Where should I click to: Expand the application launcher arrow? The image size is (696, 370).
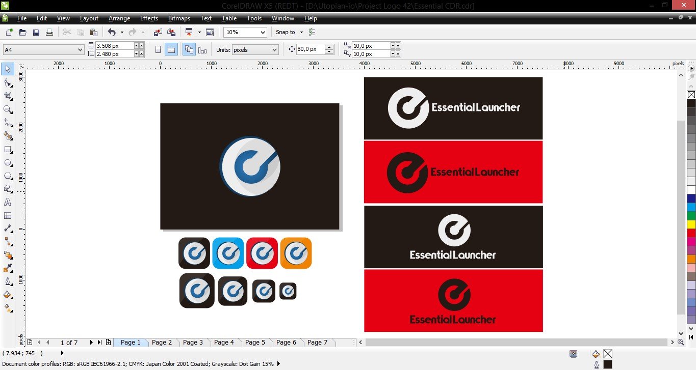(199, 32)
